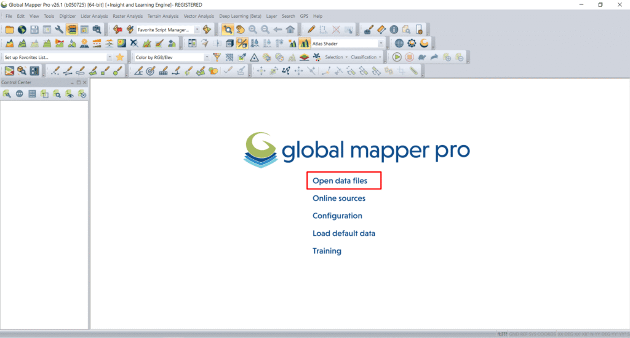The width and height of the screenshot is (630, 338).
Task: Click the green Play button icon
Action: coord(397,57)
